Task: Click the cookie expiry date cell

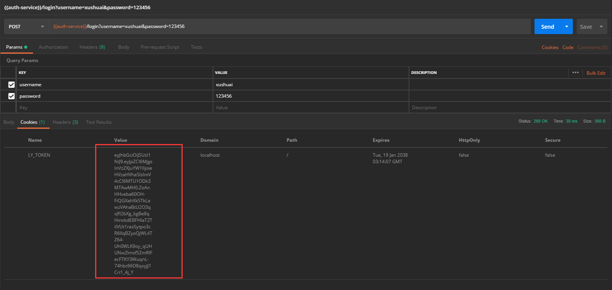Action: 390,158
